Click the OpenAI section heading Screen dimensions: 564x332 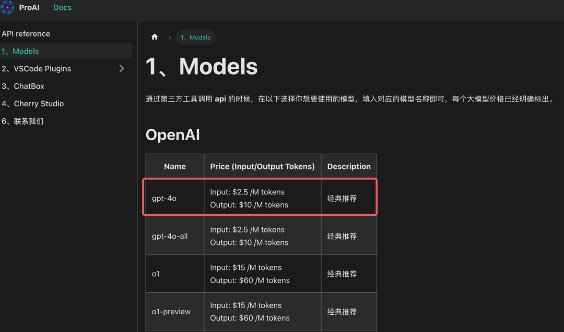[x=173, y=135]
